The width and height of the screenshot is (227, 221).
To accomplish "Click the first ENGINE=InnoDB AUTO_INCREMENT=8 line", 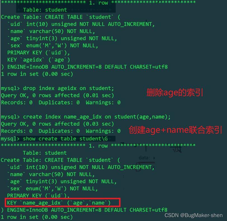I will 84,67.
